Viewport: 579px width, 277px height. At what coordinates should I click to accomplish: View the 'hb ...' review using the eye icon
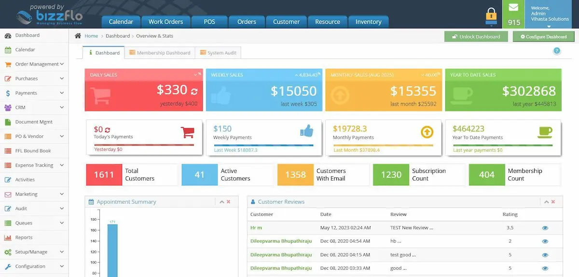point(545,241)
